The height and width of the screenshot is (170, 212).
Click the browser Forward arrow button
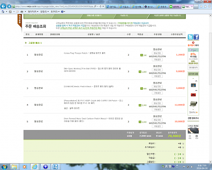coord(9,6)
